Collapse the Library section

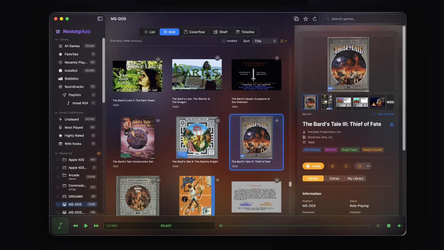pyautogui.click(x=57, y=40)
